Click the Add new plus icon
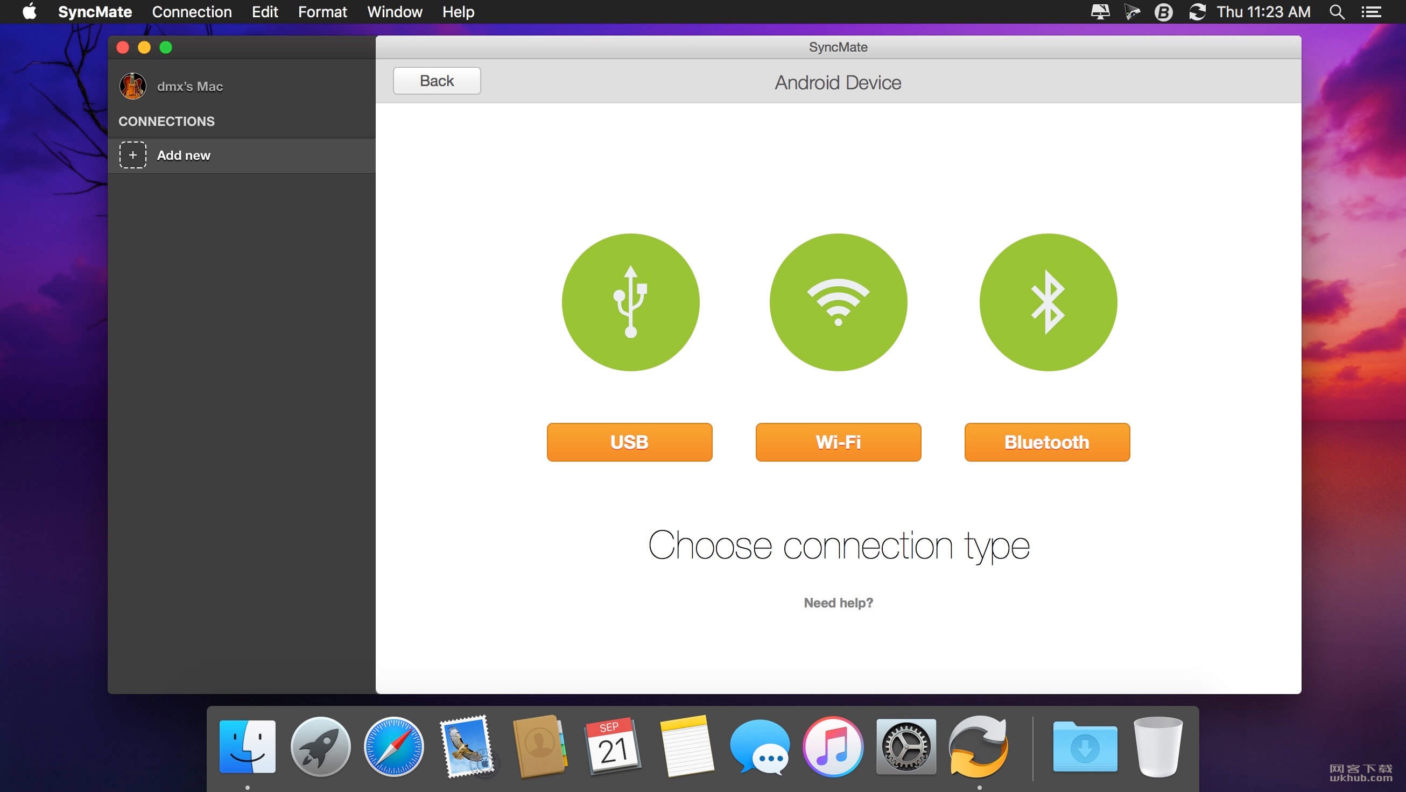Image resolution: width=1406 pixels, height=792 pixels. coord(132,155)
